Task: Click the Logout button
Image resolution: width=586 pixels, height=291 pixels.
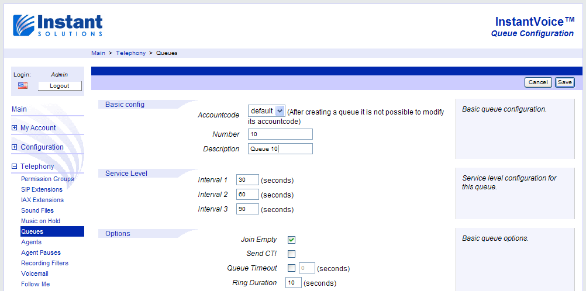Action: [60, 86]
